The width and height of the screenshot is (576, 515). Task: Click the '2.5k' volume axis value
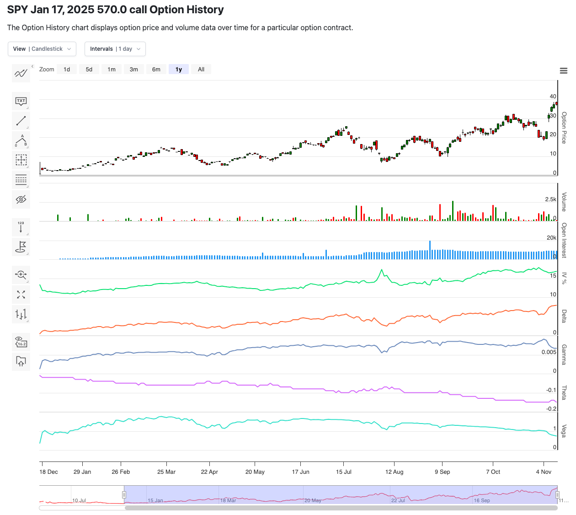[551, 199]
